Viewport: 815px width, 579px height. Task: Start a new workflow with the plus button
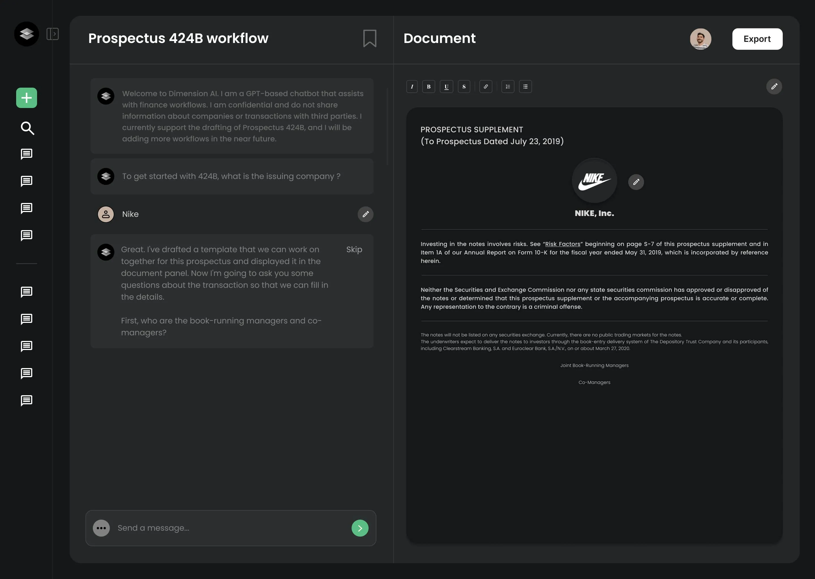click(26, 98)
